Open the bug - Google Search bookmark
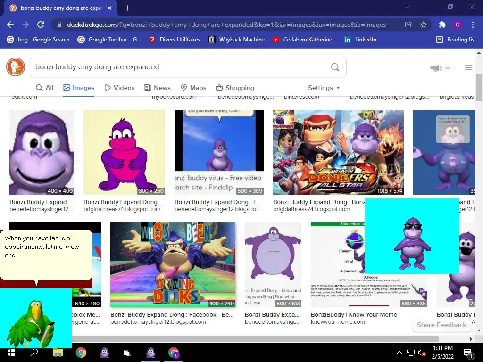The height and width of the screenshot is (362, 483). pyautogui.click(x=38, y=40)
